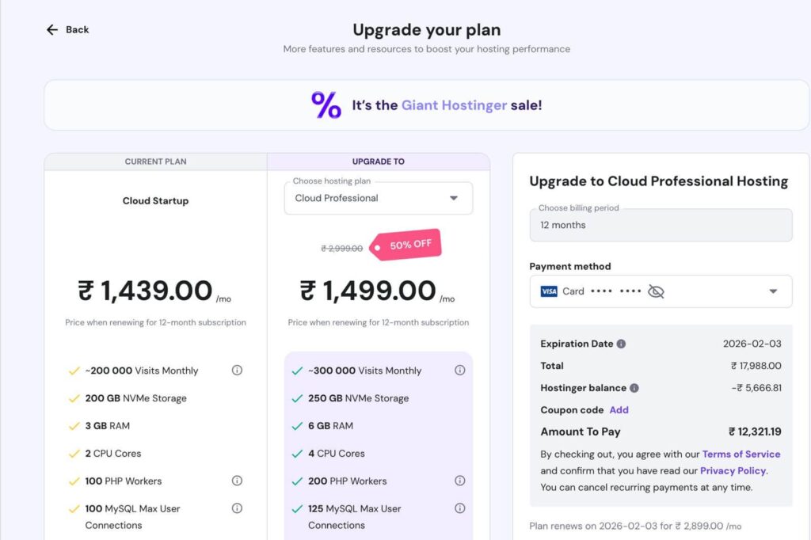Click the 12 months billing period field
This screenshot has height=540, width=811.
click(661, 225)
